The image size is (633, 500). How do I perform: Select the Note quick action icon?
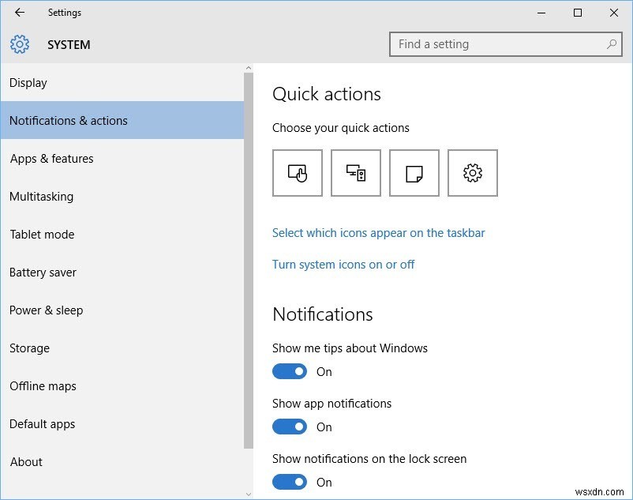tap(414, 172)
